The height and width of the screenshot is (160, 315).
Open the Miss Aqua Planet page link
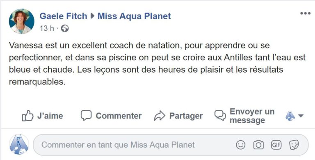click(134, 16)
